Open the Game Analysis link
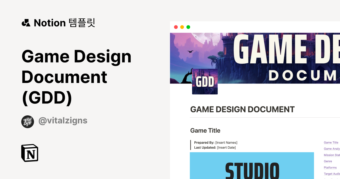Screen dimensions: 340x179 click(x=331, y=149)
